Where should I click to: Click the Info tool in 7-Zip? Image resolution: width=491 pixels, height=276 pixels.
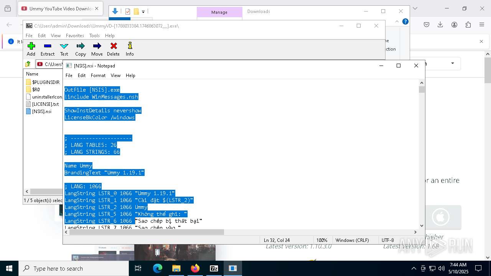(130, 49)
